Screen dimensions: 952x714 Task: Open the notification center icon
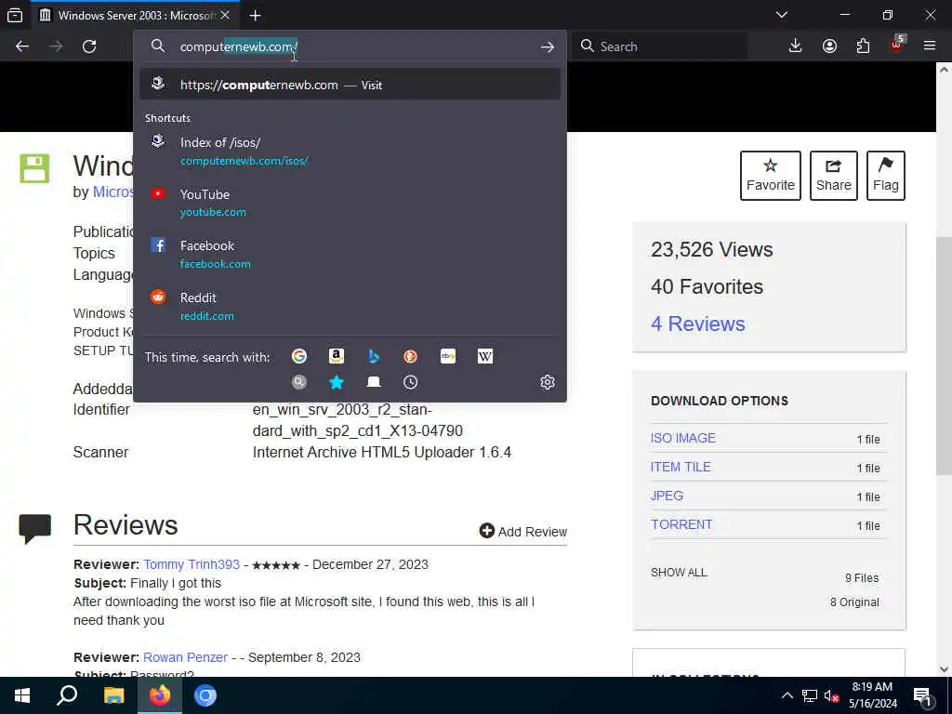click(923, 696)
